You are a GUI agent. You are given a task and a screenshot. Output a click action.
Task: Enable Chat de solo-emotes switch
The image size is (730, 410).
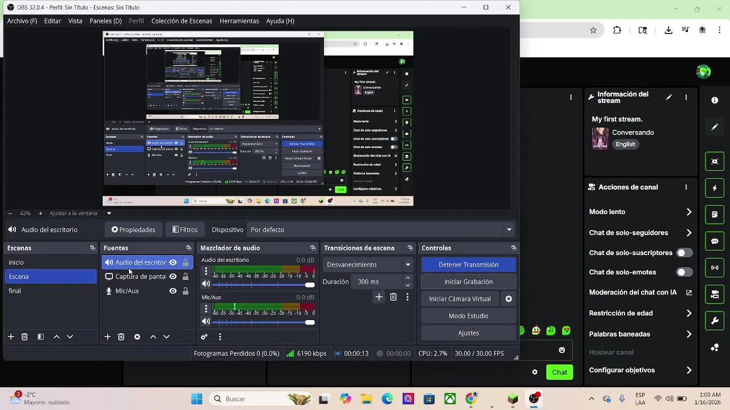684,272
